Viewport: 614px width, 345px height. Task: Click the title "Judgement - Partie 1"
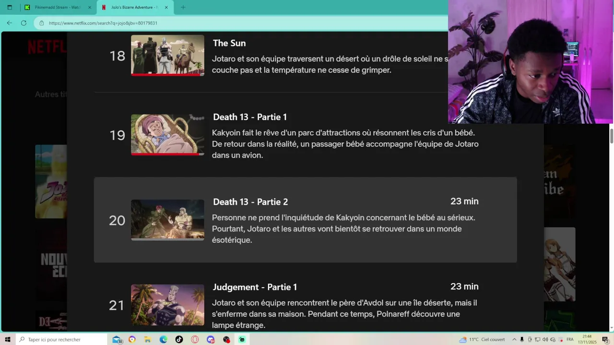coord(255,287)
